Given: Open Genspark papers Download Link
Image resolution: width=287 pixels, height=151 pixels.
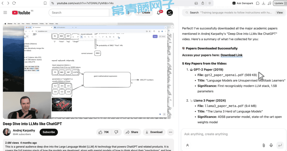Looking at the screenshot, I should (x=231, y=55).
